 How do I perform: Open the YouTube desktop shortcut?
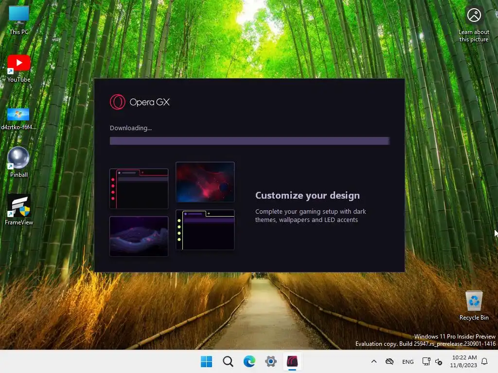click(x=19, y=68)
